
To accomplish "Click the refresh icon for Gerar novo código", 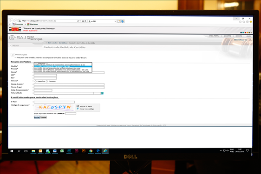I will click(78, 109).
